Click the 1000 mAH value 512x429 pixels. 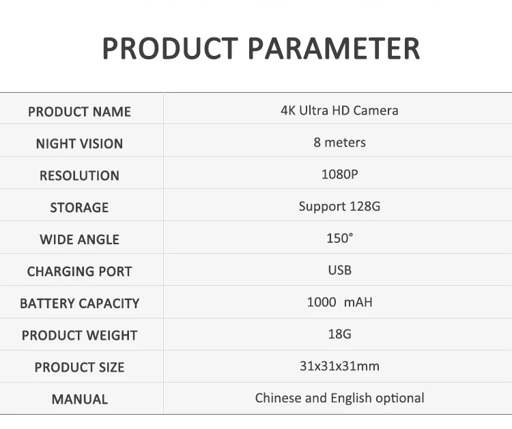pyautogui.click(x=339, y=302)
